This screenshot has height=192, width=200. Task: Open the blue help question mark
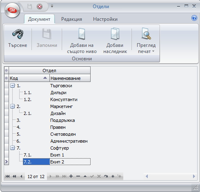coord(194,18)
